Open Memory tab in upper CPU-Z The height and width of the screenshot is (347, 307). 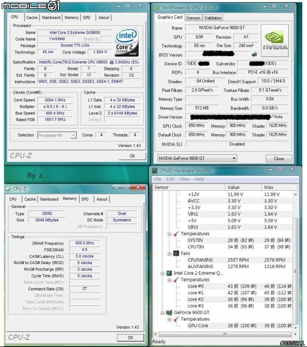(71, 17)
